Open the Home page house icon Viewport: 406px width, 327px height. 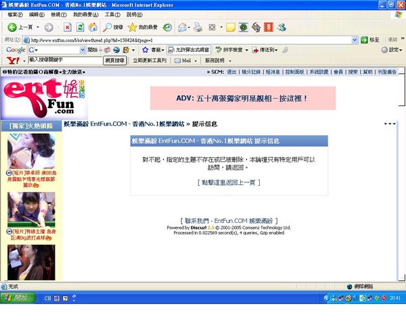pos(93,27)
